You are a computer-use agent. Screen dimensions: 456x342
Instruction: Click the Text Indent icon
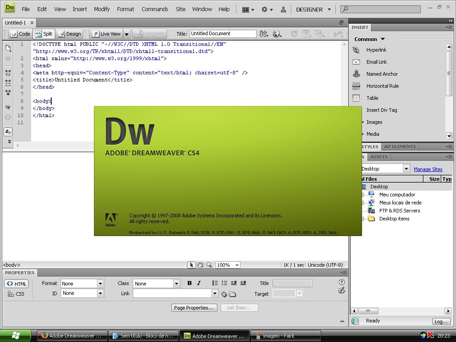[243, 283]
